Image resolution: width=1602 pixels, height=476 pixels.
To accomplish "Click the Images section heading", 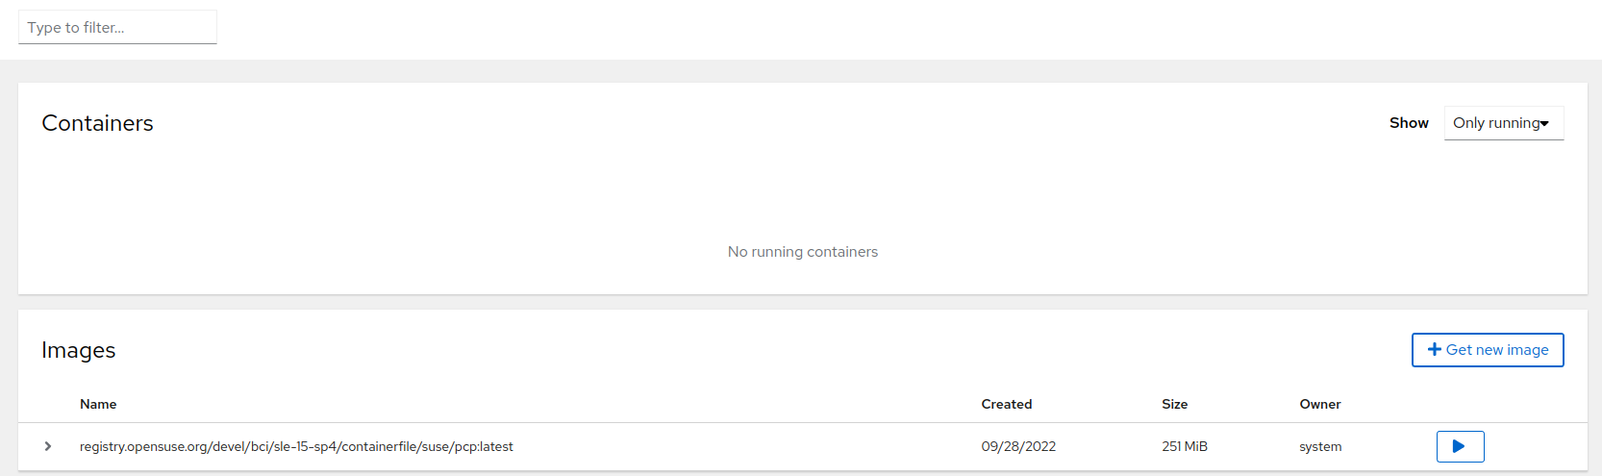I will (78, 350).
